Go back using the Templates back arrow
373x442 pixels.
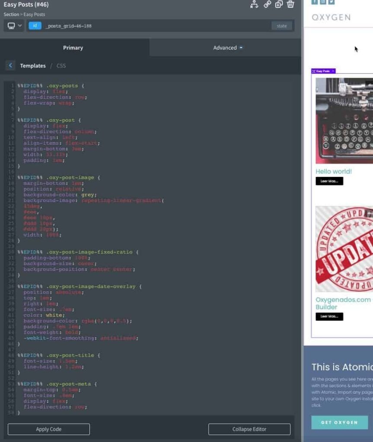[10, 66]
